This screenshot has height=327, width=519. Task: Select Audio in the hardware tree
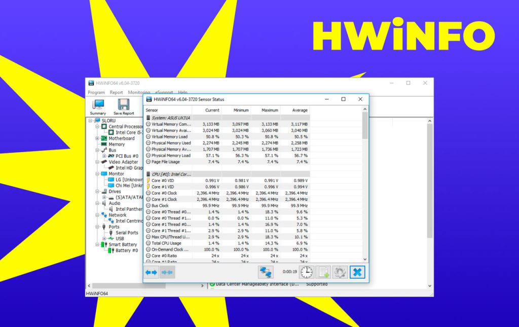115,203
